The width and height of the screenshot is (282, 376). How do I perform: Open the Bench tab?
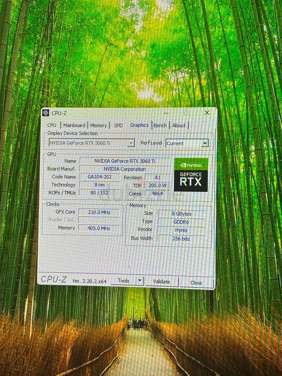(x=160, y=126)
